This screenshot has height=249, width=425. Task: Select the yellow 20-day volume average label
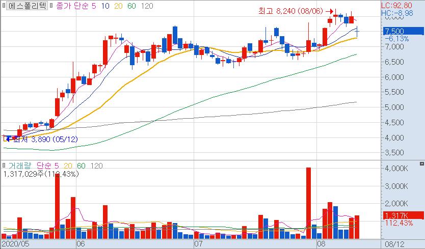click(68, 165)
